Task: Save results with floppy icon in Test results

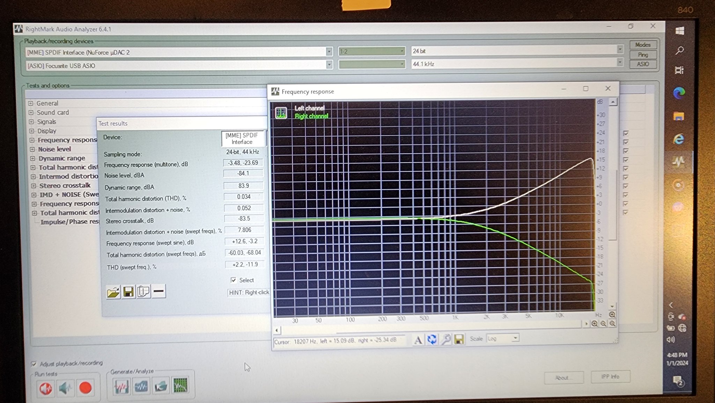Action: pyautogui.click(x=128, y=292)
